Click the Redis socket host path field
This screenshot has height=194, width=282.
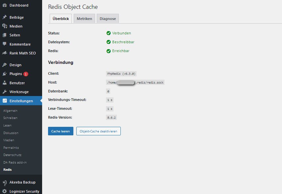coord(135,83)
